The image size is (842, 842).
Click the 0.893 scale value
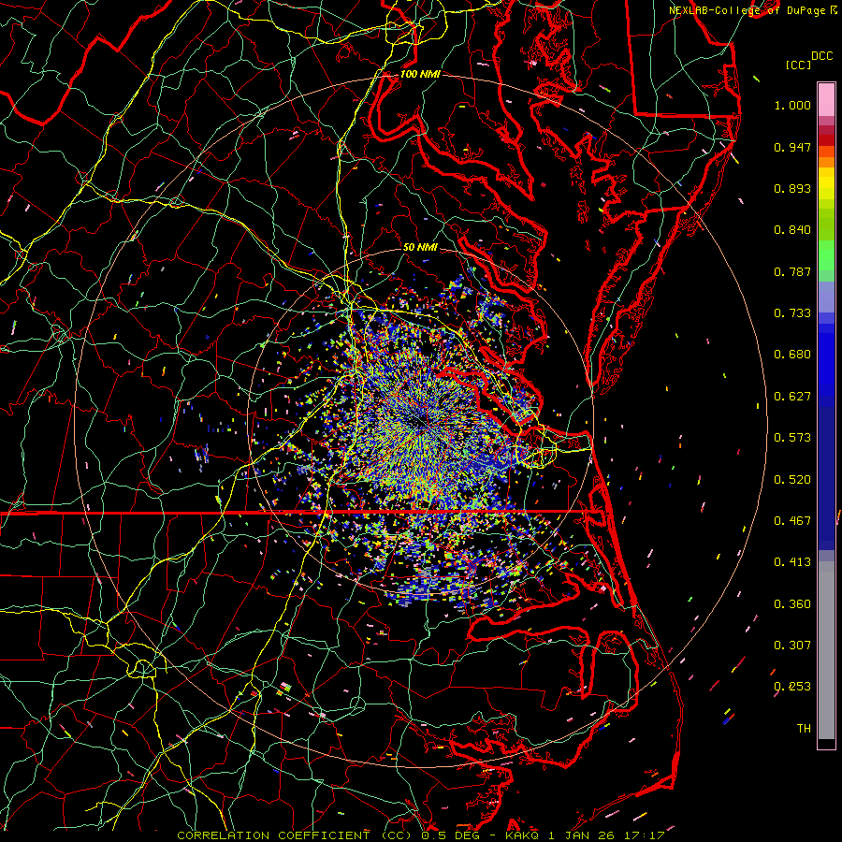(792, 188)
